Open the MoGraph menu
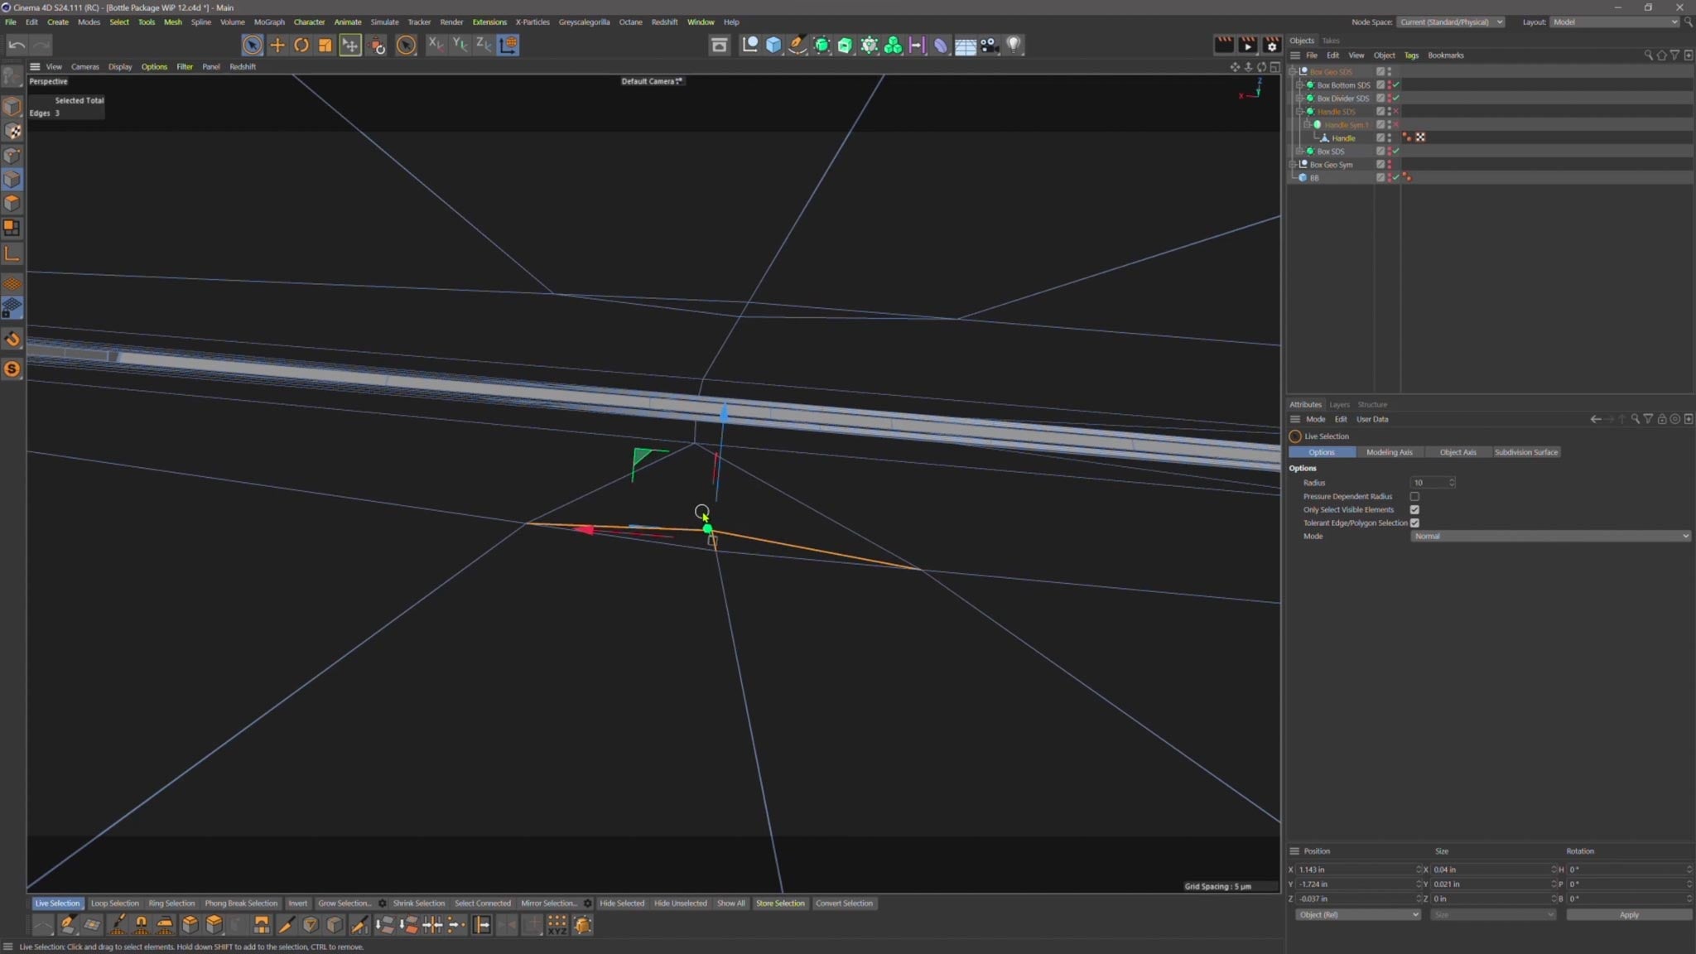This screenshot has width=1696, height=954. click(268, 22)
